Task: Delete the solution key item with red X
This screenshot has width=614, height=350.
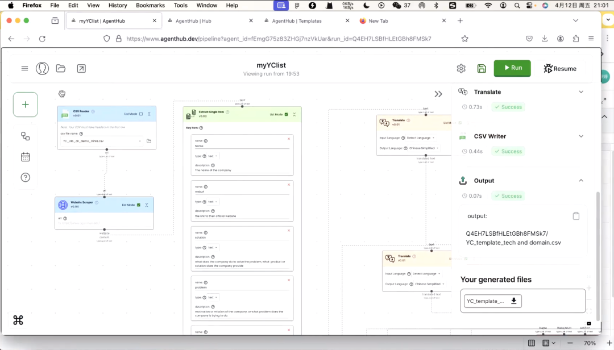Action: click(289, 231)
